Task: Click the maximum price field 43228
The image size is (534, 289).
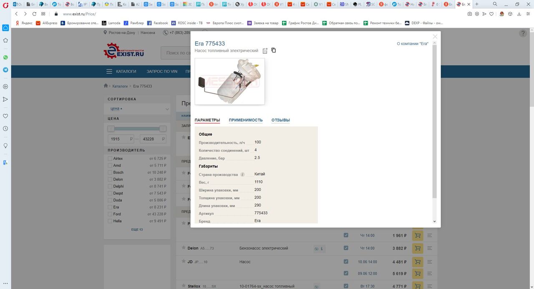Action: [x=153, y=139]
